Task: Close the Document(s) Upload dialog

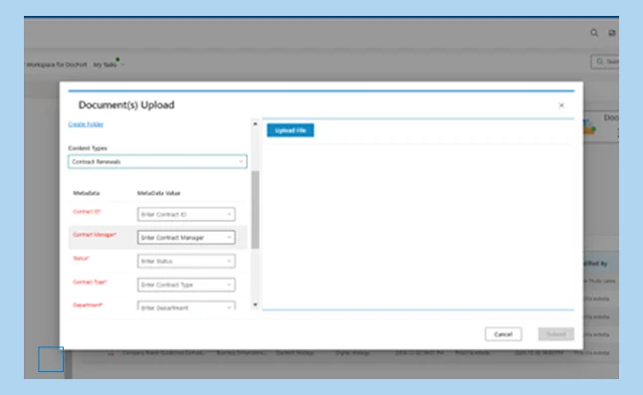Action: [x=561, y=105]
